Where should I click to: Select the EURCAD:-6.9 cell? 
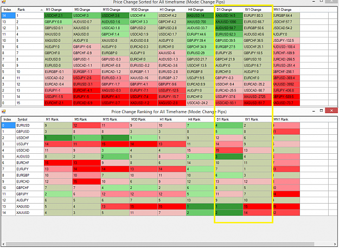86,103
